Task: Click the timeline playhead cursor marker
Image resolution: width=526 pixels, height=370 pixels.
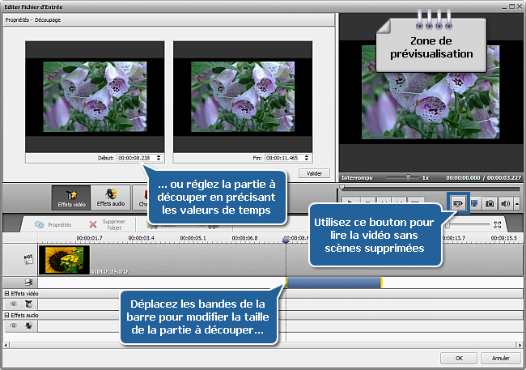Action: pyautogui.click(x=286, y=240)
